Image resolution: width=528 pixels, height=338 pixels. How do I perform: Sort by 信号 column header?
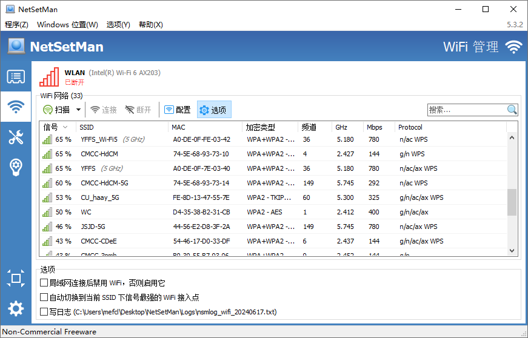[x=58, y=127]
